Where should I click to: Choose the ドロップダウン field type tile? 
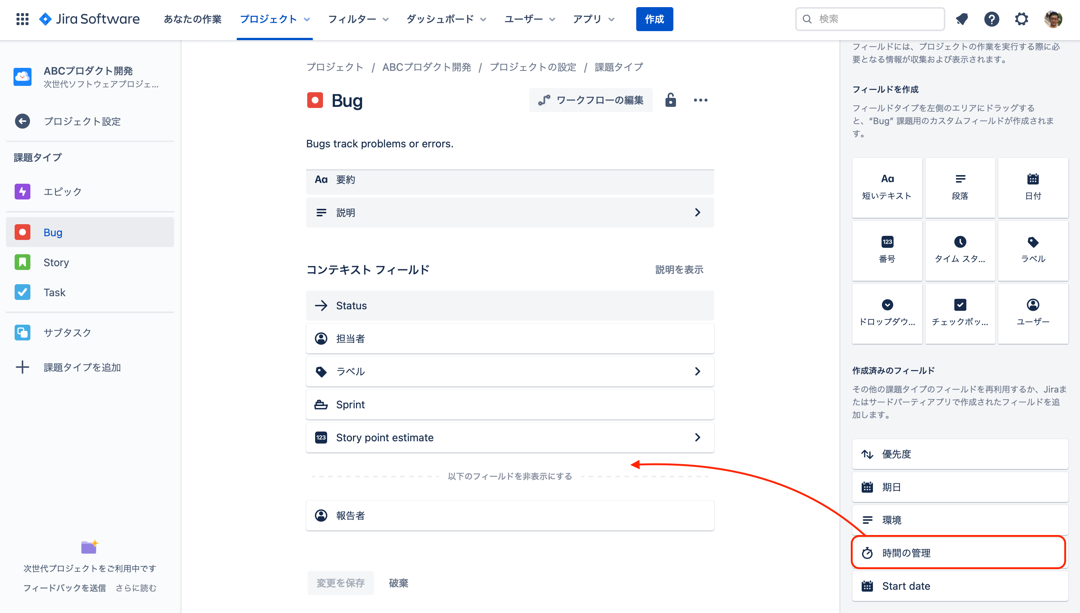click(887, 313)
